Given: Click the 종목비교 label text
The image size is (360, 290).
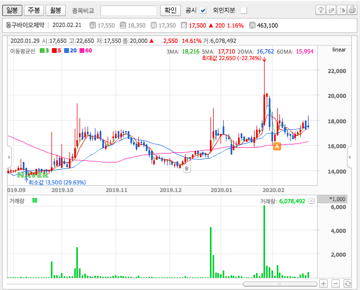Looking at the screenshot, I should point(83,11).
